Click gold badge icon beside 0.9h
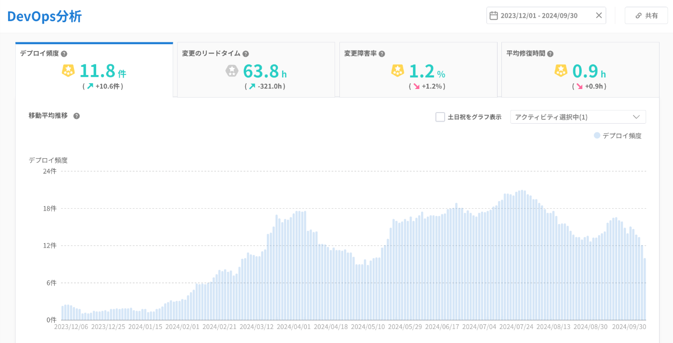The height and width of the screenshot is (343, 673). point(561,71)
